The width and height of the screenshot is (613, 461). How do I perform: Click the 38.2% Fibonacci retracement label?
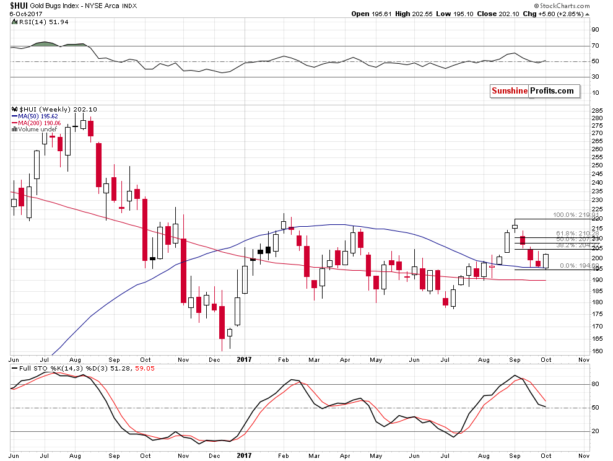click(578, 245)
